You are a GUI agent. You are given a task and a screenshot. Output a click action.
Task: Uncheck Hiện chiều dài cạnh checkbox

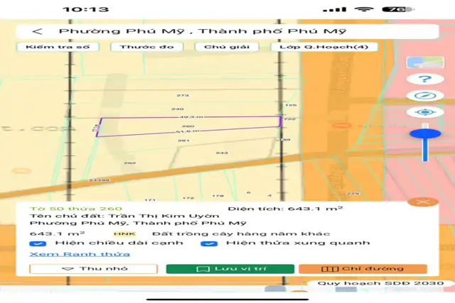[38, 243]
